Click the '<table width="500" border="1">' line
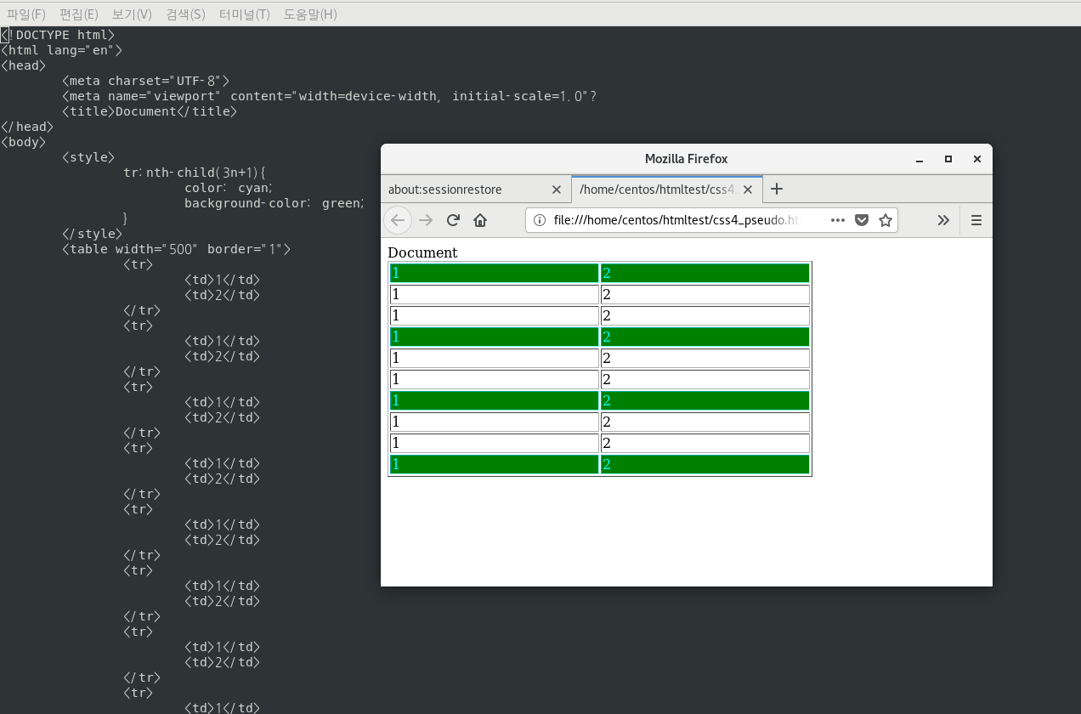 [x=177, y=249]
